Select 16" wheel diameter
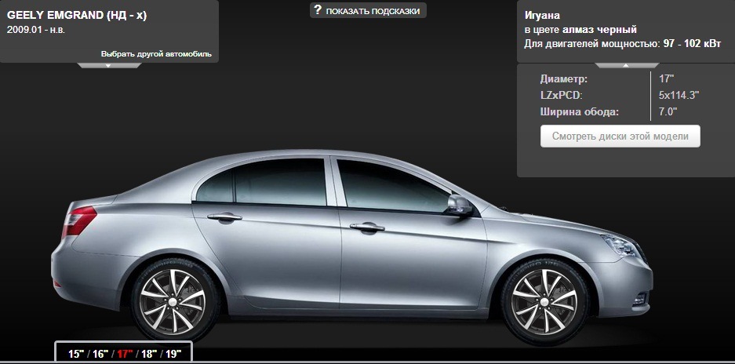 click(100, 354)
